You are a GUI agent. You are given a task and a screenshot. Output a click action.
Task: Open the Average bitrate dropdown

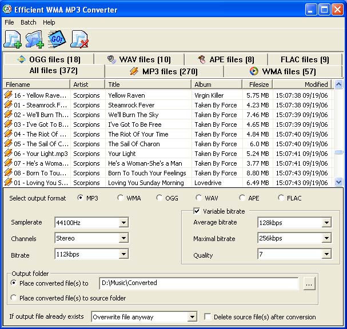[x=326, y=222]
